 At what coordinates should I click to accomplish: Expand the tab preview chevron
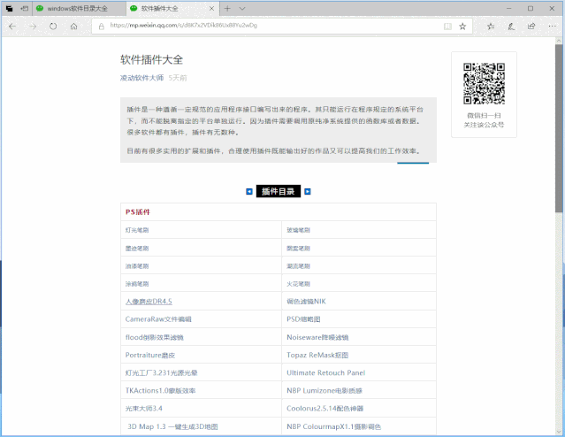pyautogui.click(x=242, y=8)
